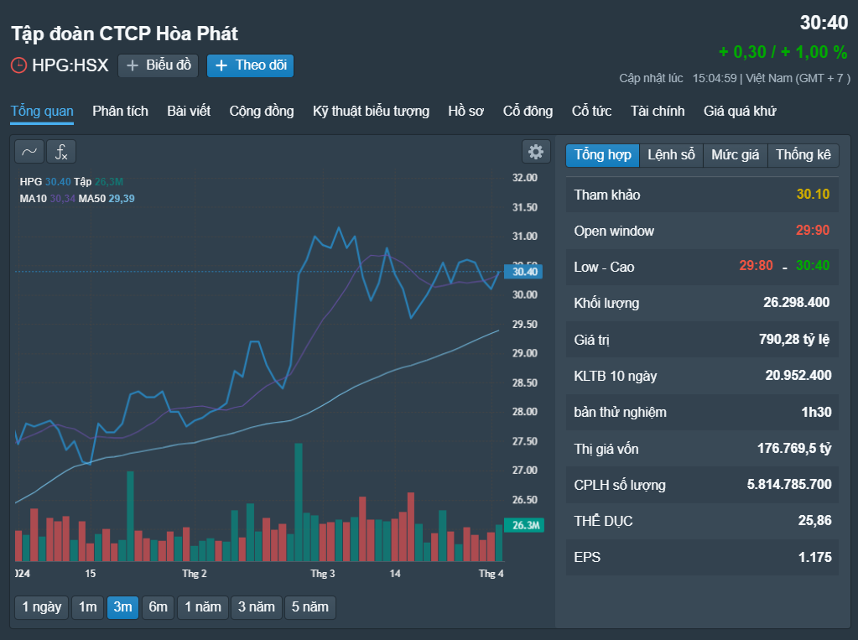This screenshot has height=640, width=858.
Task: Click the tallest green volume bar
Action: [299, 502]
